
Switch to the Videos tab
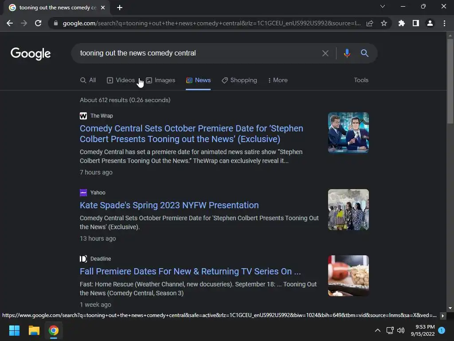pos(121,80)
